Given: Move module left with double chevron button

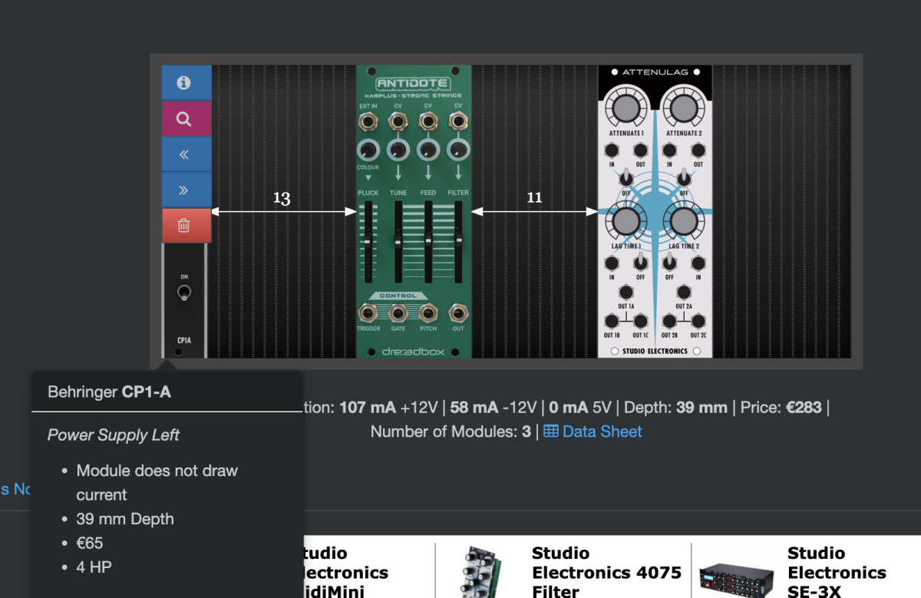Looking at the screenshot, I should 183,154.
